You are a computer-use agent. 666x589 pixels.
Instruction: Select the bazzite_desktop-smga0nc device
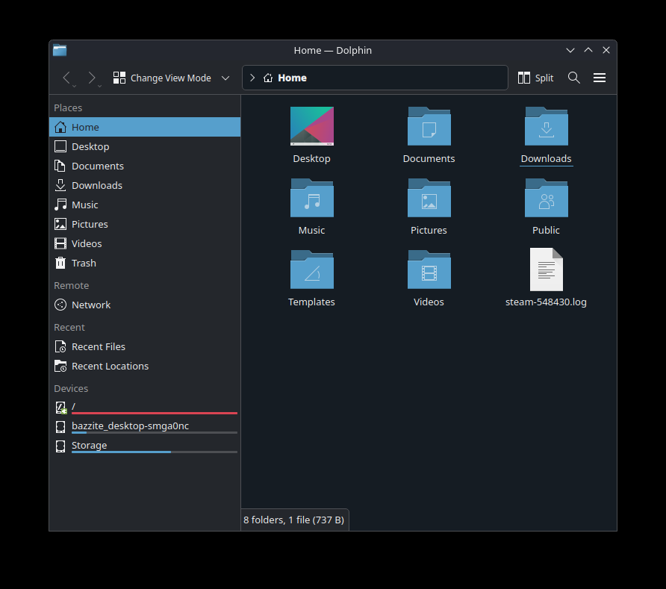(145, 426)
